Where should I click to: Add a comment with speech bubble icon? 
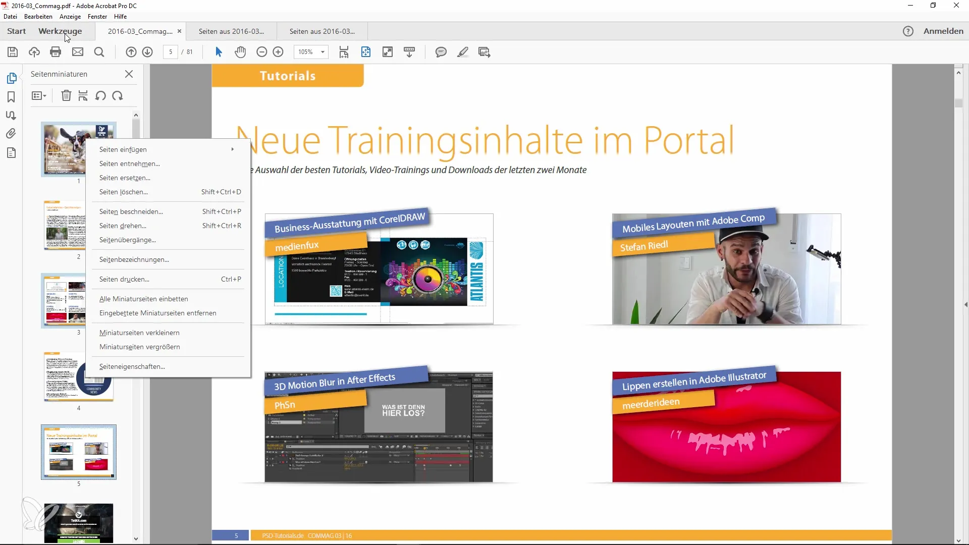coord(441,52)
